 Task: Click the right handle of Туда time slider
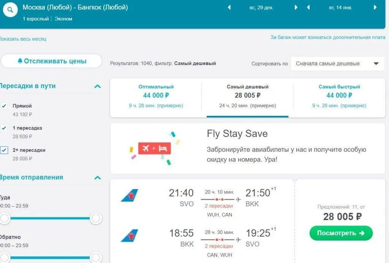click(96, 218)
